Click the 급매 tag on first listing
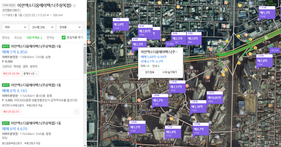The height and width of the screenshot is (147, 281). point(25,66)
